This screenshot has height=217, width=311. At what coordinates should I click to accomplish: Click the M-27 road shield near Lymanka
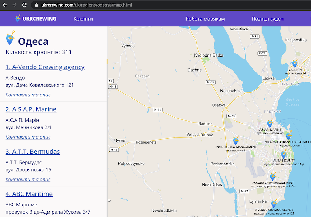tap(244, 191)
